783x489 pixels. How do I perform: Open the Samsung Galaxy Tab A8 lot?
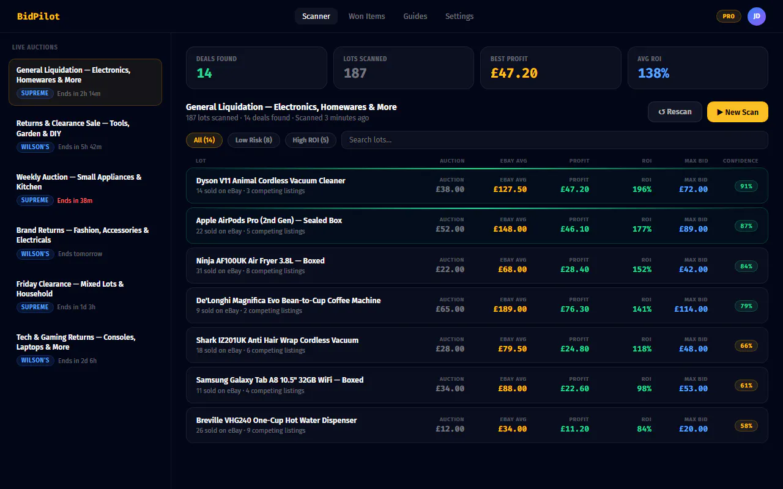[x=477, y=385]
